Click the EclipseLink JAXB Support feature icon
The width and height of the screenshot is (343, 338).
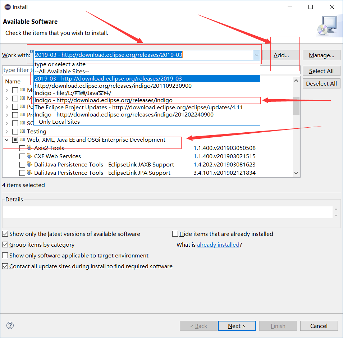(x=29, y=164)
